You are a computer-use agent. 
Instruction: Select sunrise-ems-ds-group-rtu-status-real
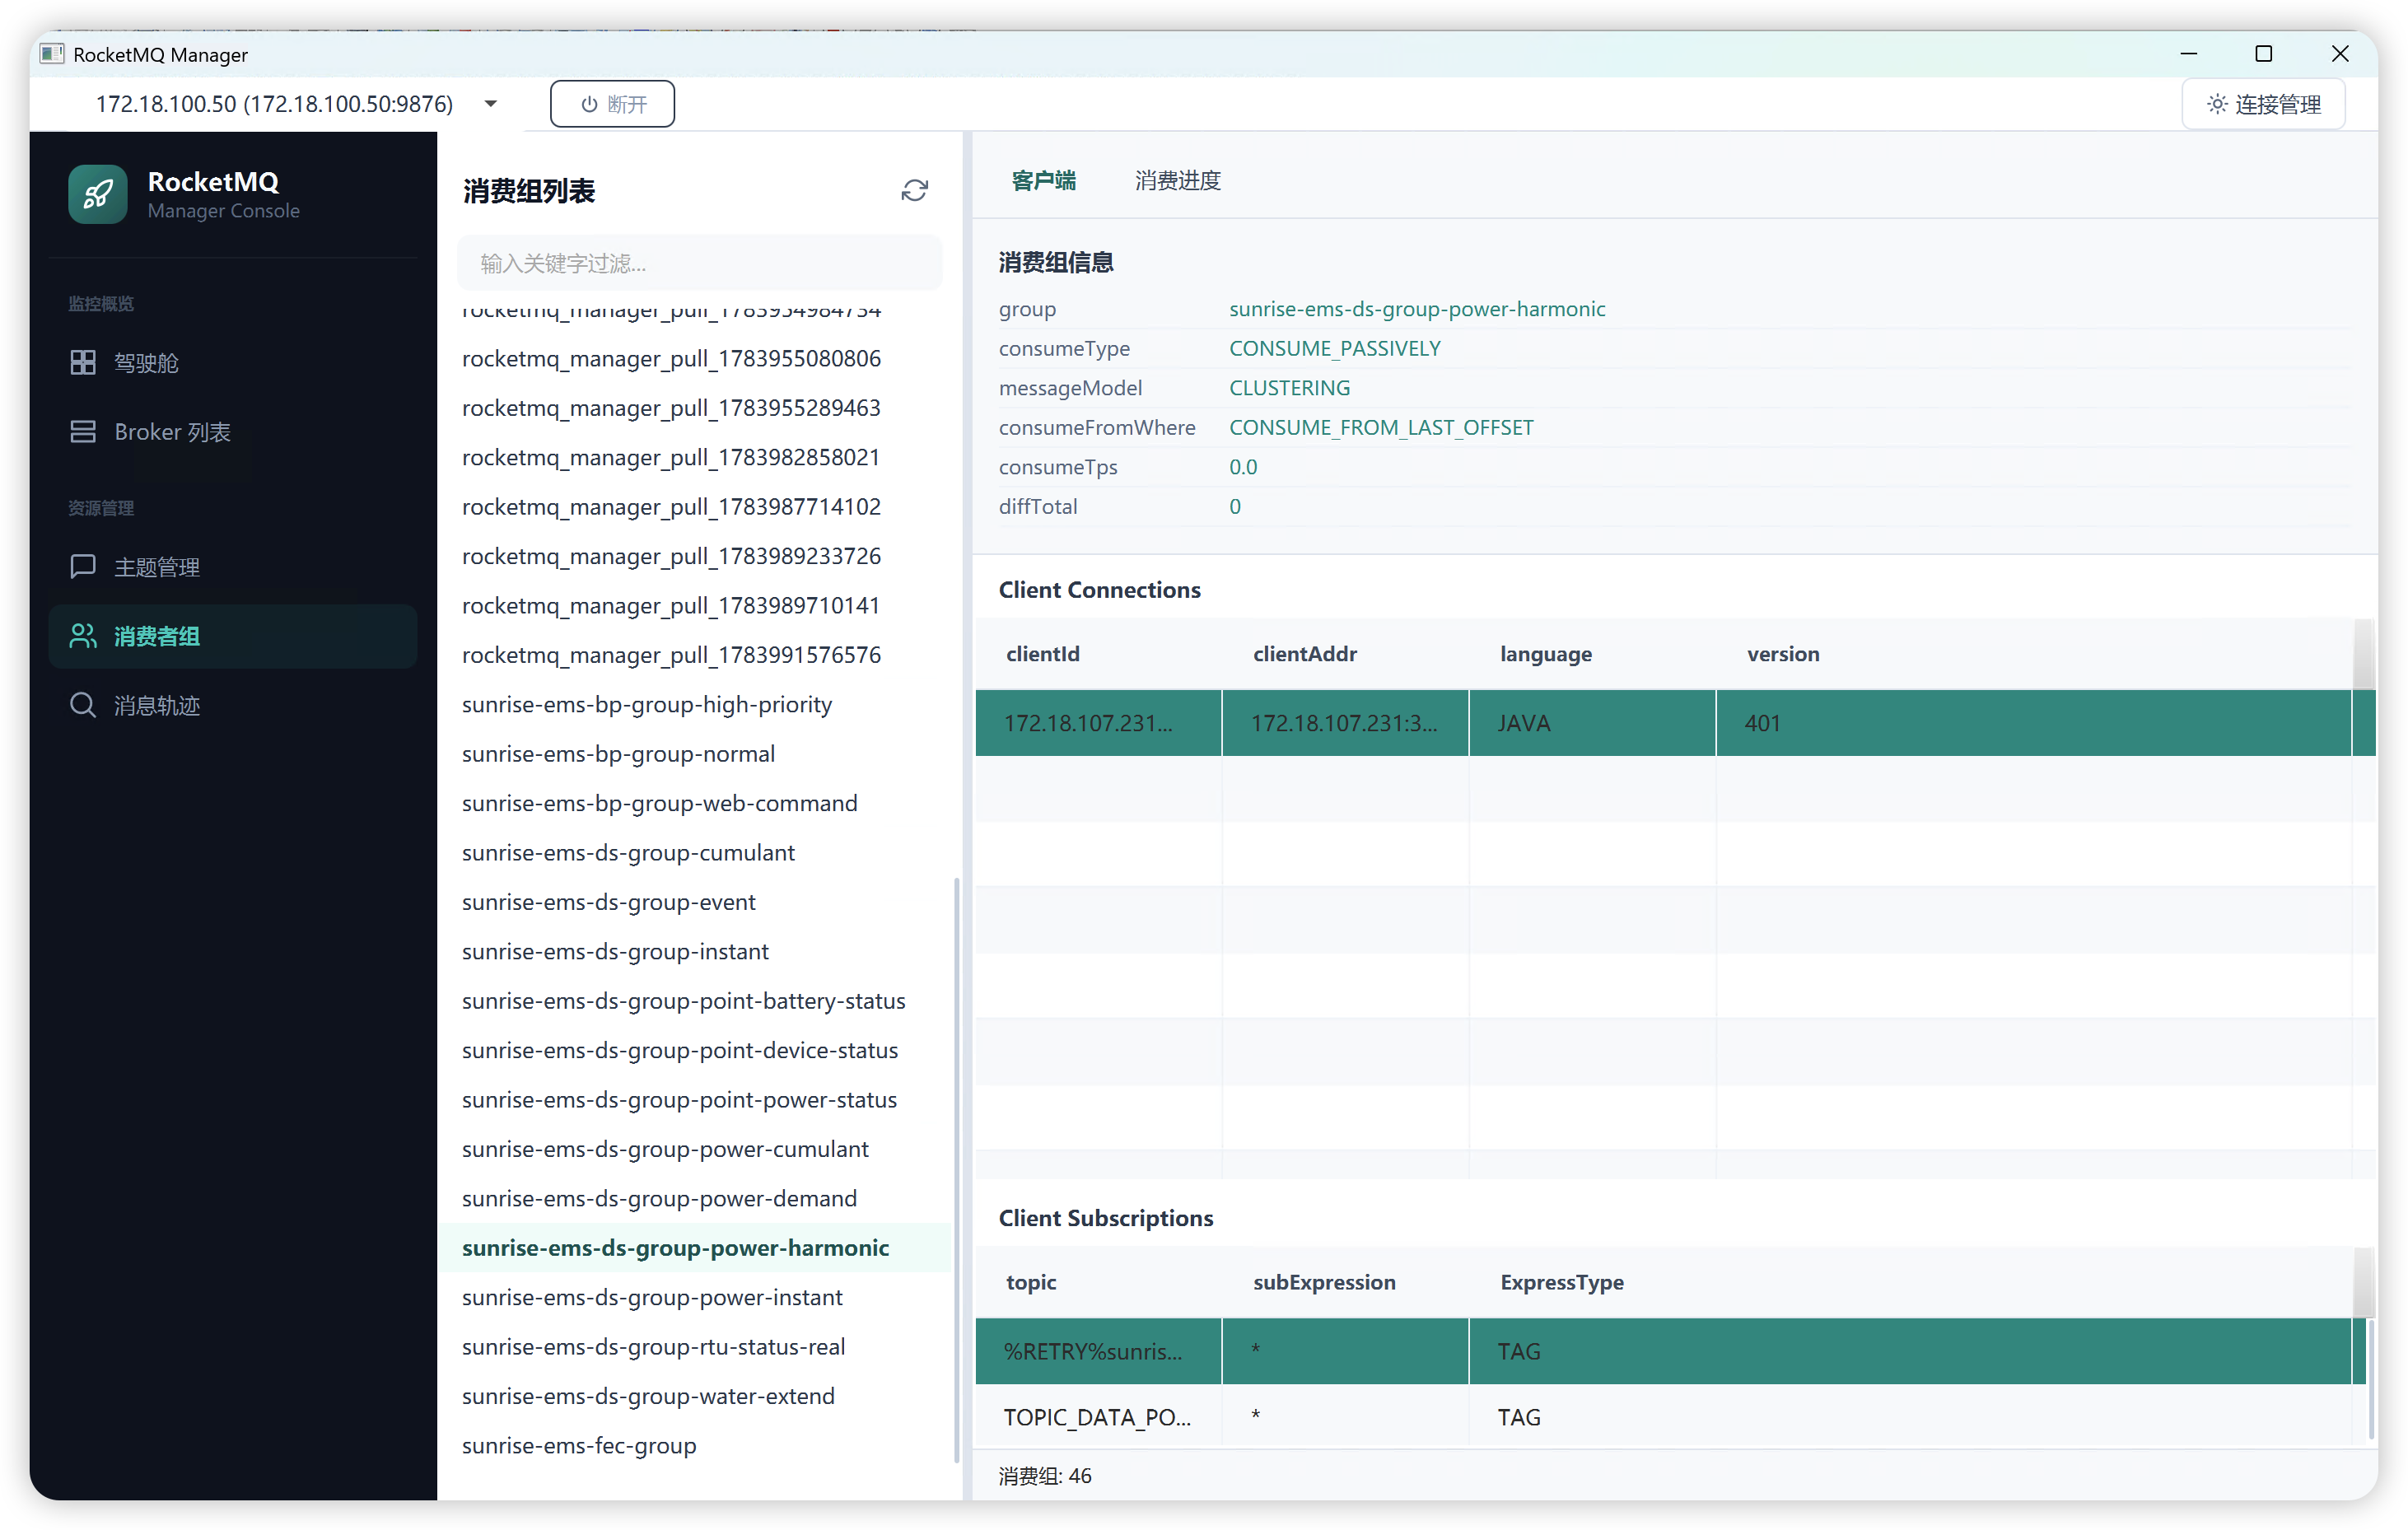point(695,1346)
